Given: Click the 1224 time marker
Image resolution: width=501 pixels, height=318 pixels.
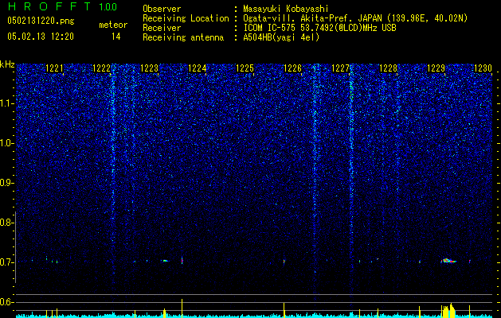Looking at the screenshot, I should pos(198,68).
